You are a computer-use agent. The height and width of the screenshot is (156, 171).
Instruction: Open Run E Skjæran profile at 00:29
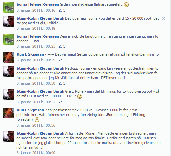(30, 54)
